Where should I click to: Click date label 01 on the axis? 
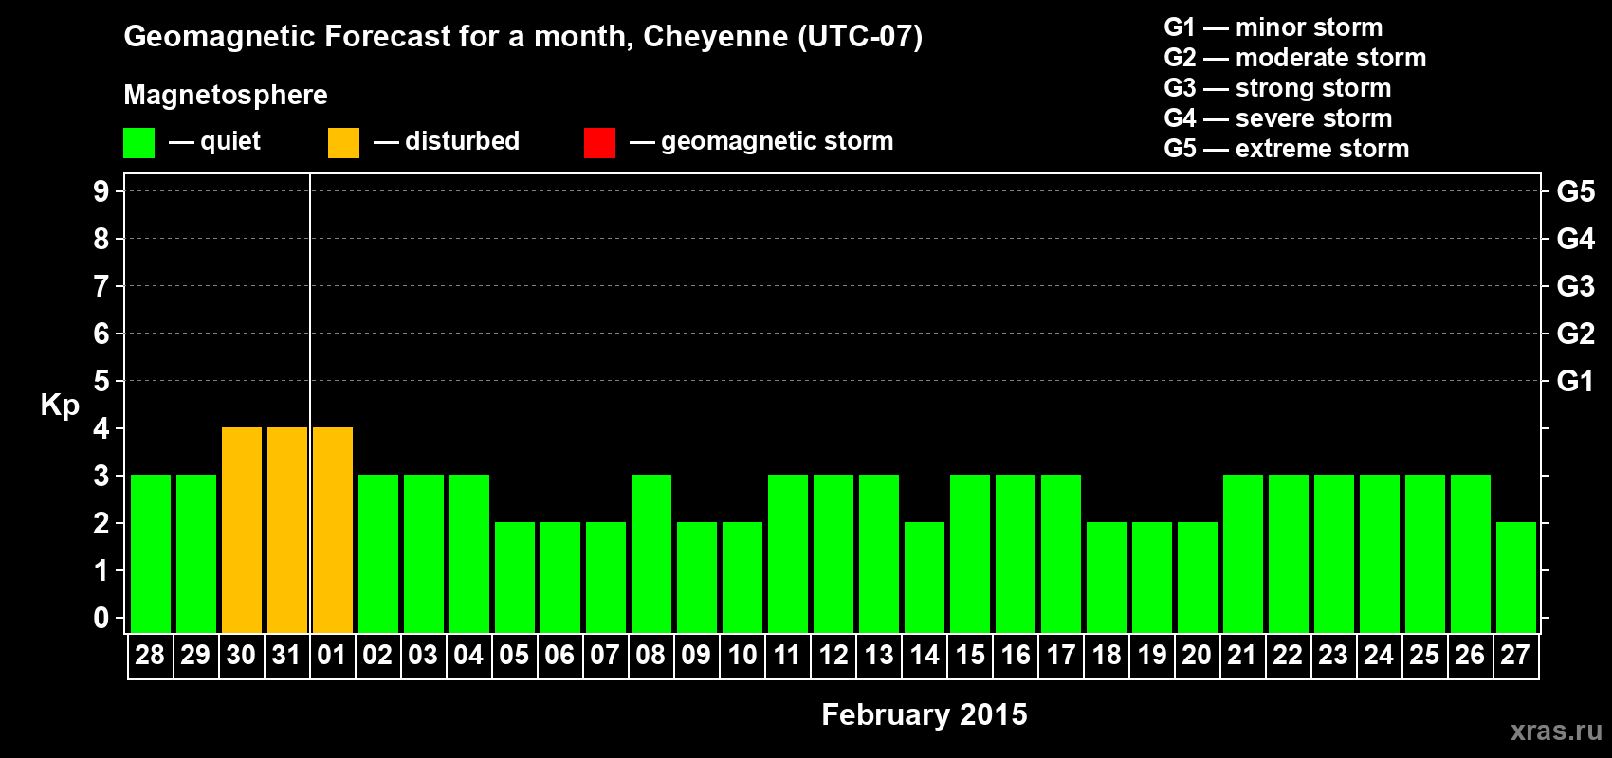tap(332, 655)
